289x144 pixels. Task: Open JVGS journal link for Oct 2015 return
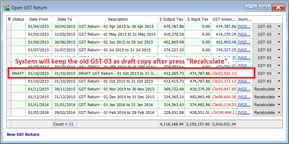click(x=244, y=81)
